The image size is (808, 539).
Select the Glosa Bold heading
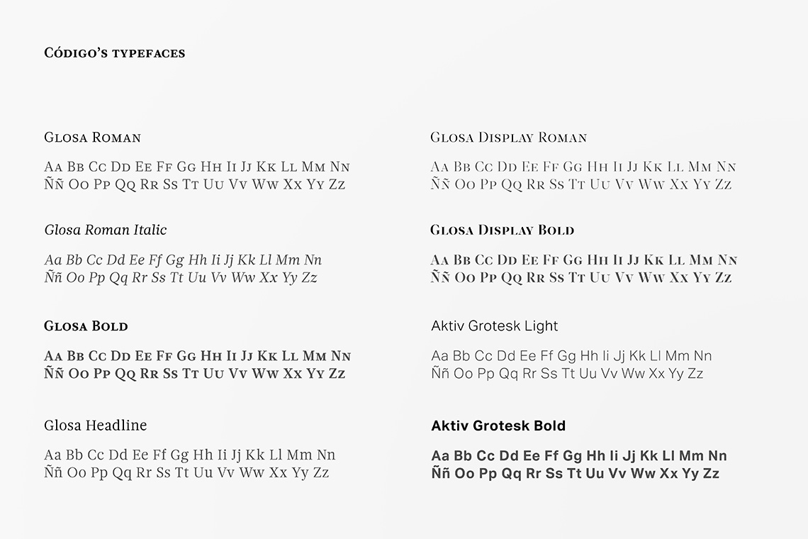(86, 326)
